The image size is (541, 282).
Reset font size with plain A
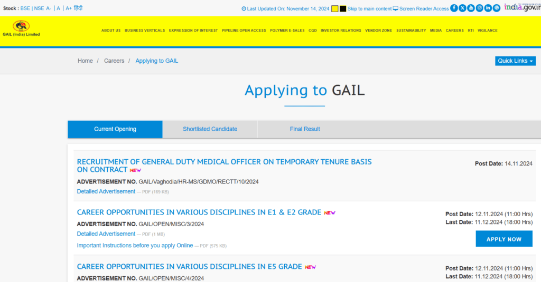click(58, 8)
